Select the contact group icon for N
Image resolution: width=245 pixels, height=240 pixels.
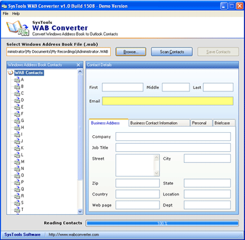(17, 169)
